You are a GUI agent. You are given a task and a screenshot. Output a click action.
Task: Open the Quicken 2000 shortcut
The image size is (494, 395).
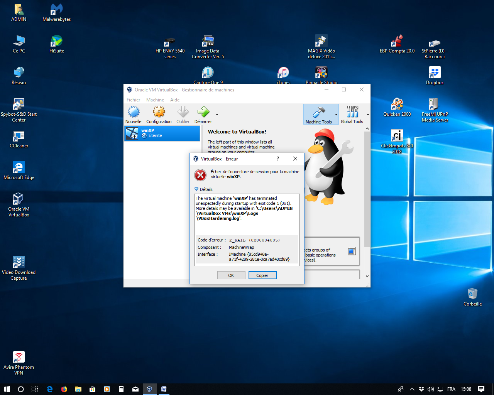[397, 108]
